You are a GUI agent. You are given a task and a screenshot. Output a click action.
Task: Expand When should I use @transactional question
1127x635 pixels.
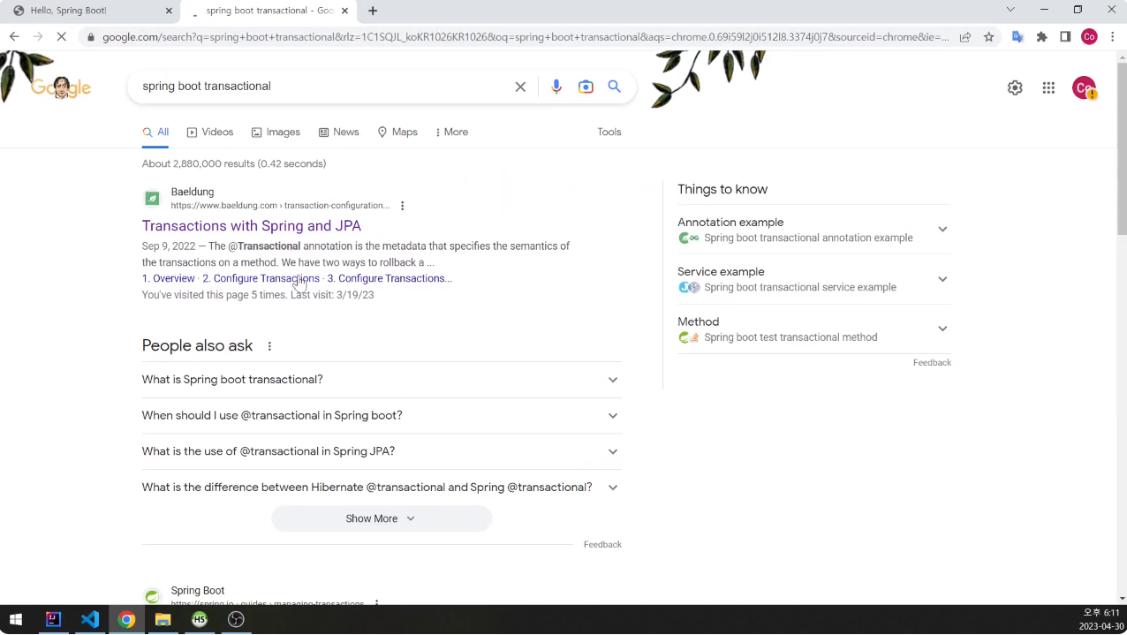pyautogui.click(x=382, y=415)
